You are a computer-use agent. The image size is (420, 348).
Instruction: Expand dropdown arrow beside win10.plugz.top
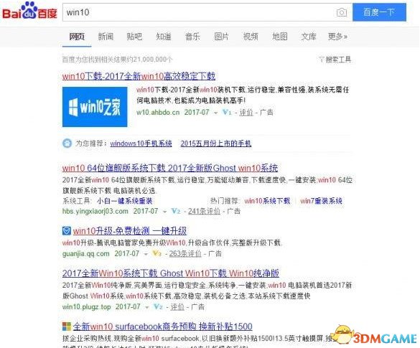pos(146,307)
